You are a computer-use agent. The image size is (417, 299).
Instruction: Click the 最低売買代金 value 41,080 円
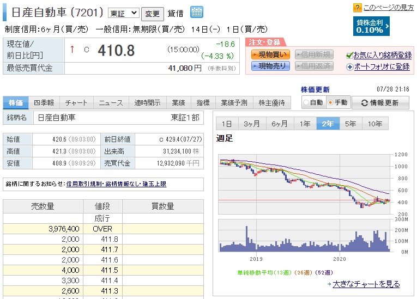[x=185, y=68]
